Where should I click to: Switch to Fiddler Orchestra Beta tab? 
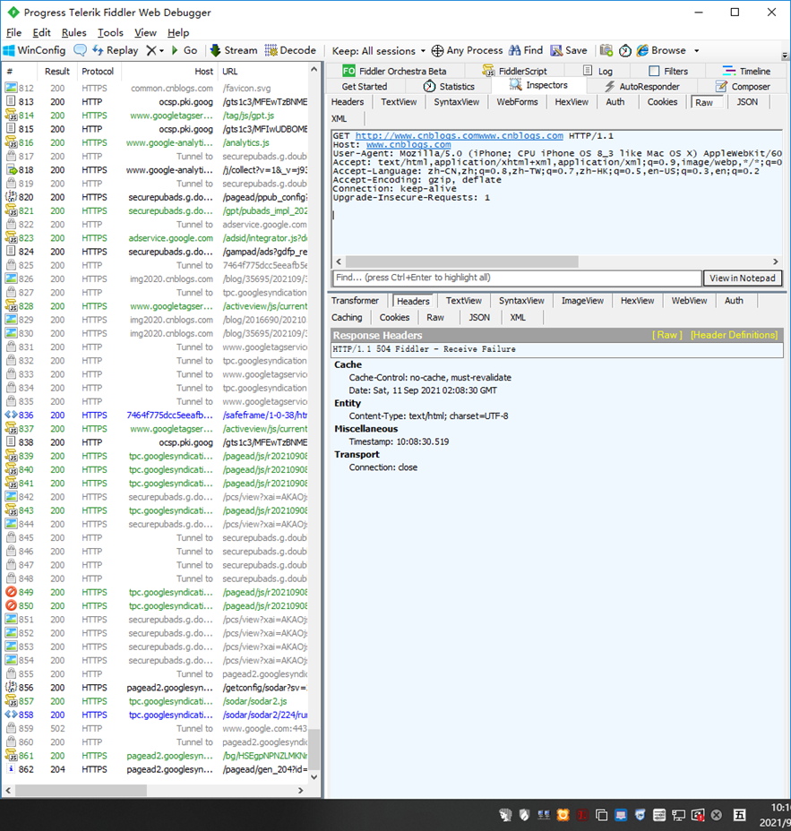(394, 71)
